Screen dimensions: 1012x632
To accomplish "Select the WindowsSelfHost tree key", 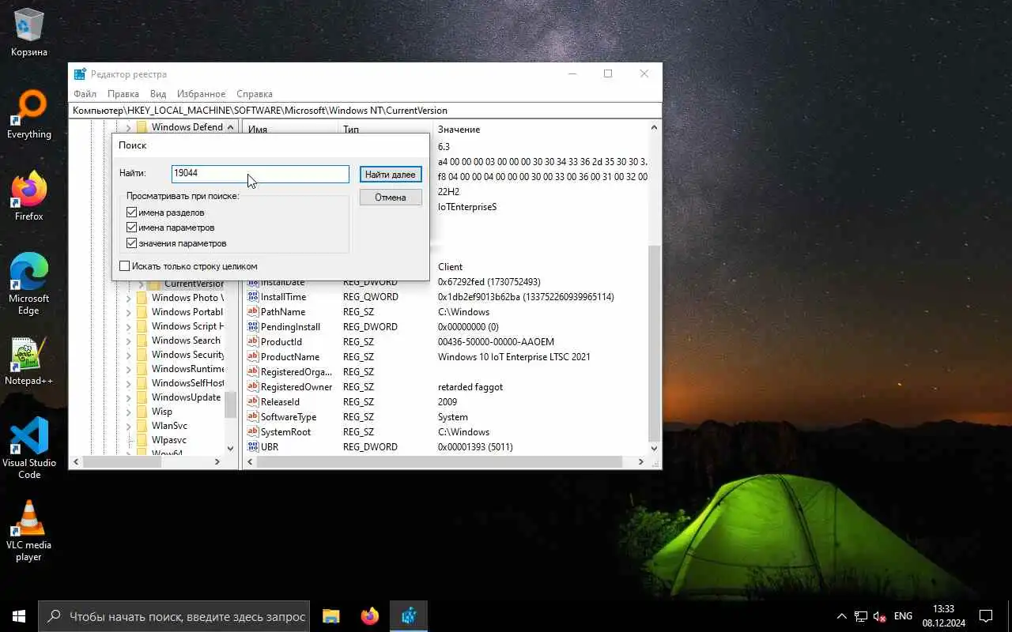I will point(187,383).
